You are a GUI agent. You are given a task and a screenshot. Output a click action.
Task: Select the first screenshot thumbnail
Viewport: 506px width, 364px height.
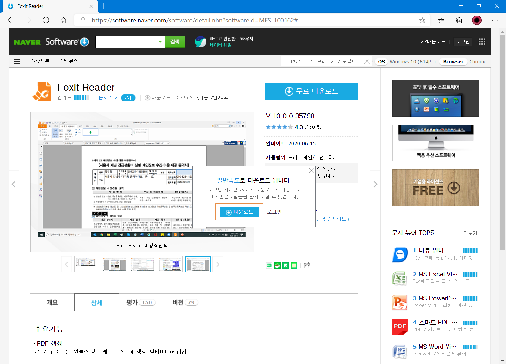click(x=87, y=264)
